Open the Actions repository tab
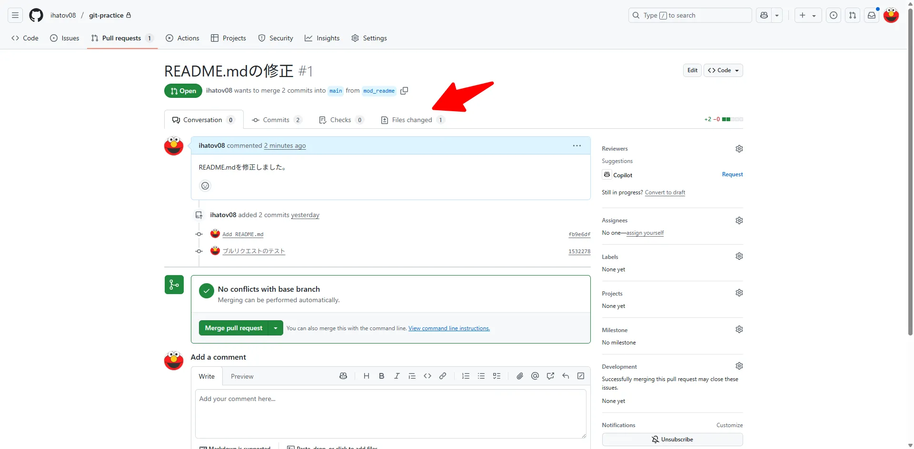914x449 pixels. [x=182, y=38]
